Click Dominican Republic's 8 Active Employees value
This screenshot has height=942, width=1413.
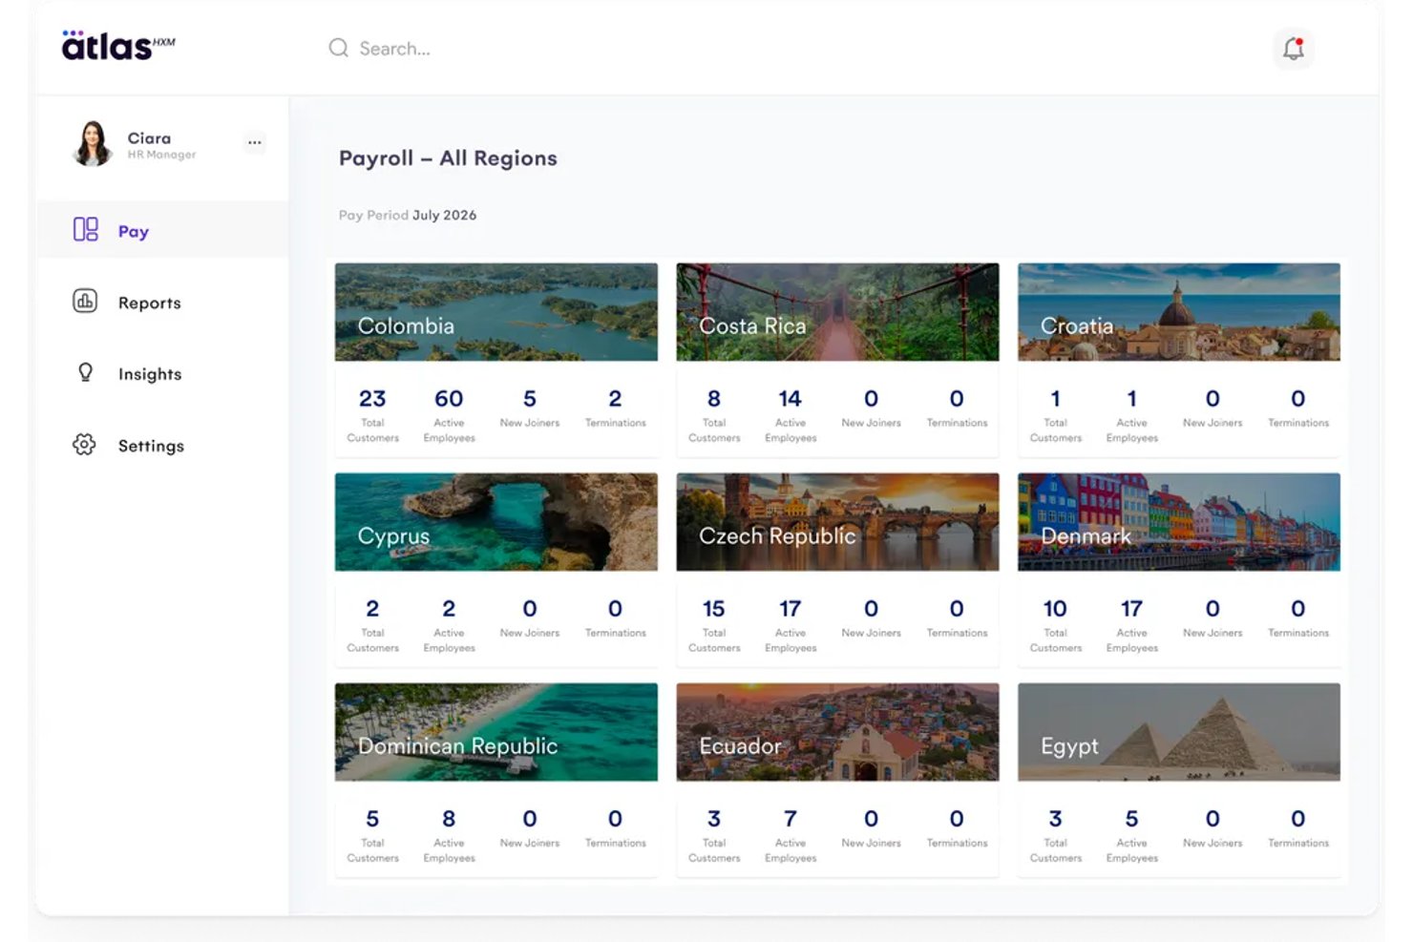[x=449, y=818]
